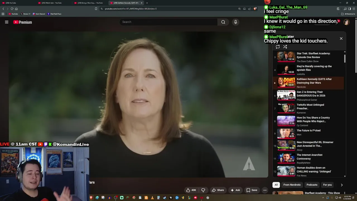Close the Kathleen Kennedy QUITS tab
The height and width of the screenshot is (201, 357).
[x=141, y=3]
